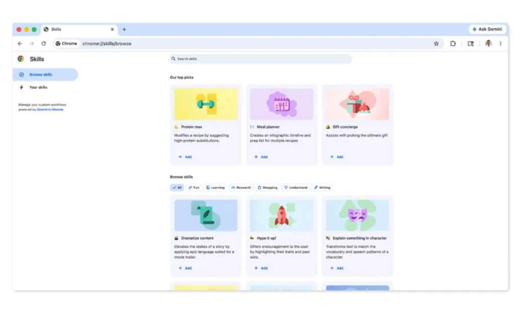Toggle the Fun category filter
Screen dimensions: 523x319
(x=194, y=188)
